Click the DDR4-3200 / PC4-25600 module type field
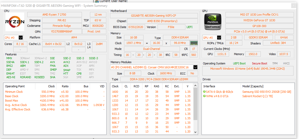The width and height of the screenshot is (299, 139). [x=159, y=79]
